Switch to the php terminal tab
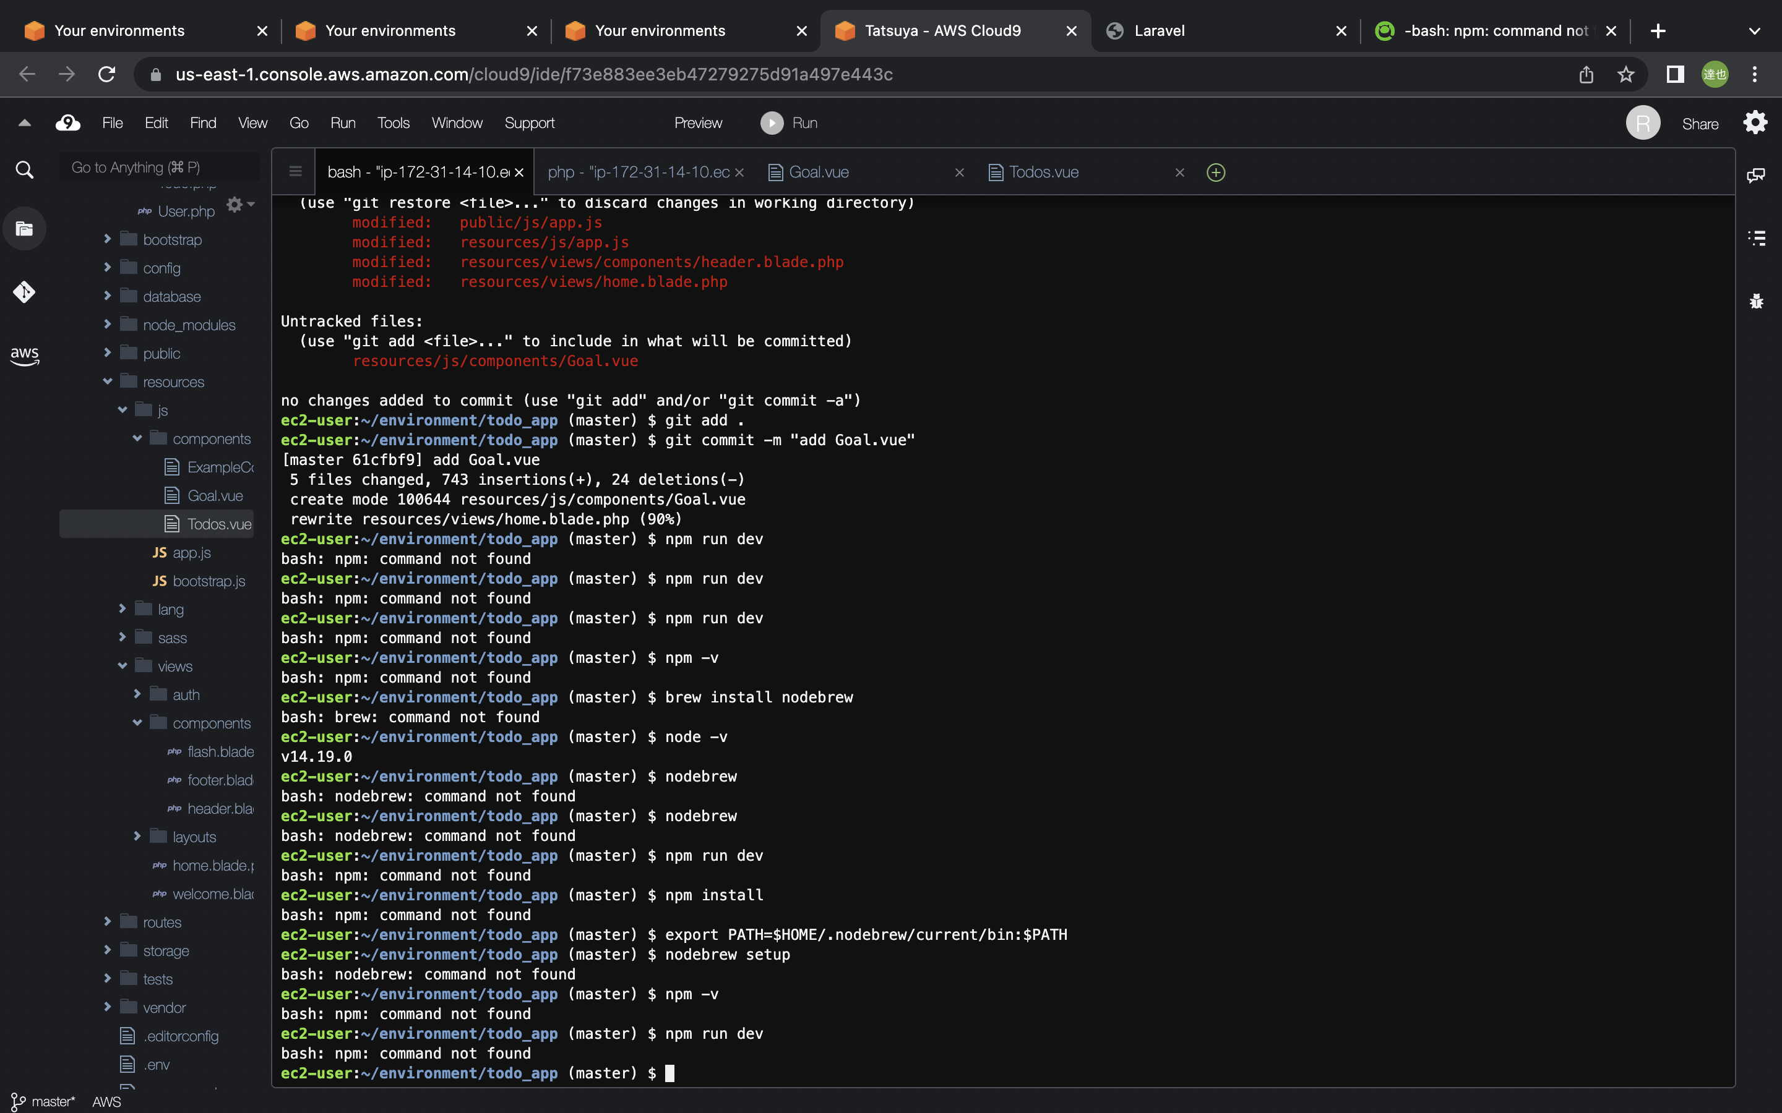The image size is (1782, 1113). click(x=639, y=173)
